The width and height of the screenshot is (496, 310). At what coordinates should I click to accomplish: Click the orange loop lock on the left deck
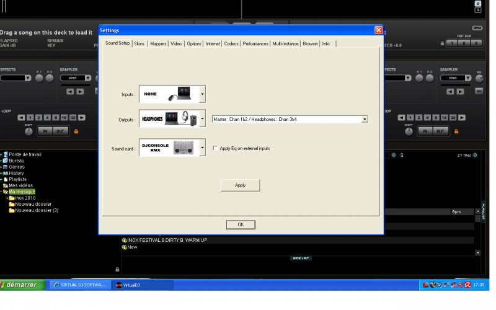click(x=76, y=131)
